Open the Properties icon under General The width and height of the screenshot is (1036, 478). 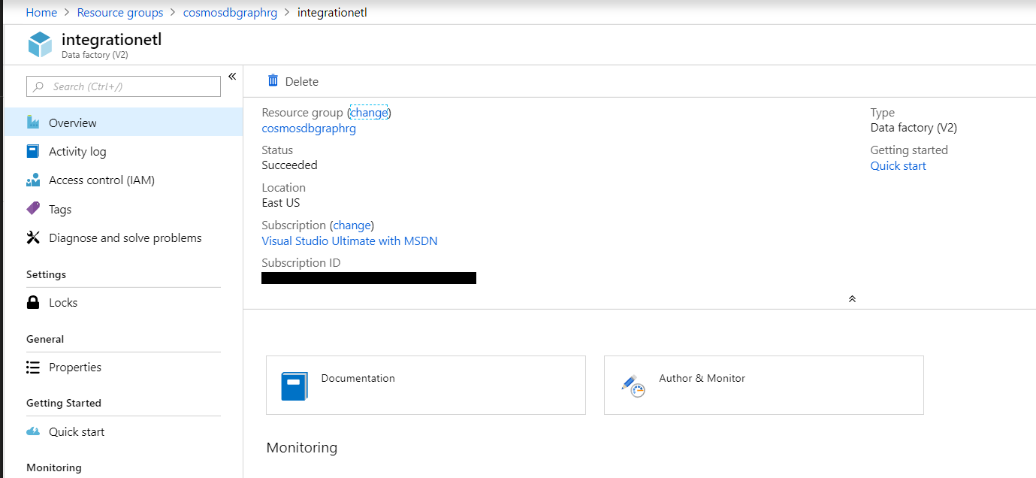(33, 367)
